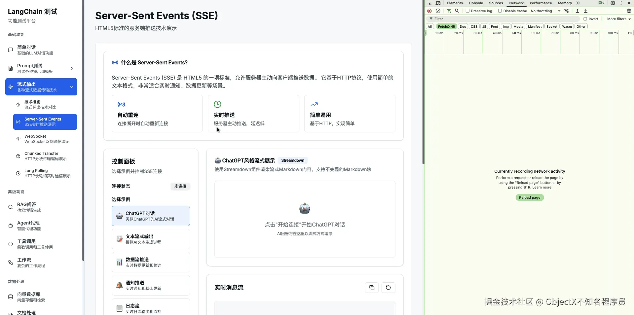634x315 pixels.
Task: Toggle the Socket request type filter
Action: pyautogui.click(x=552, y=26)
